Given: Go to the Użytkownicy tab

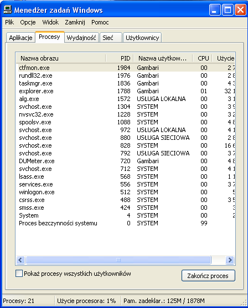Looking at the screenshot, I should 142,38.
